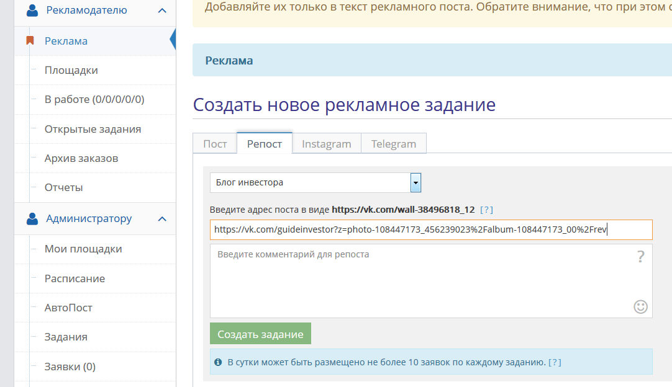This screenshot has width=672, height=387.
Task: Click the repost comment text area
Action: pyautogui.click(x=422, y=280)
